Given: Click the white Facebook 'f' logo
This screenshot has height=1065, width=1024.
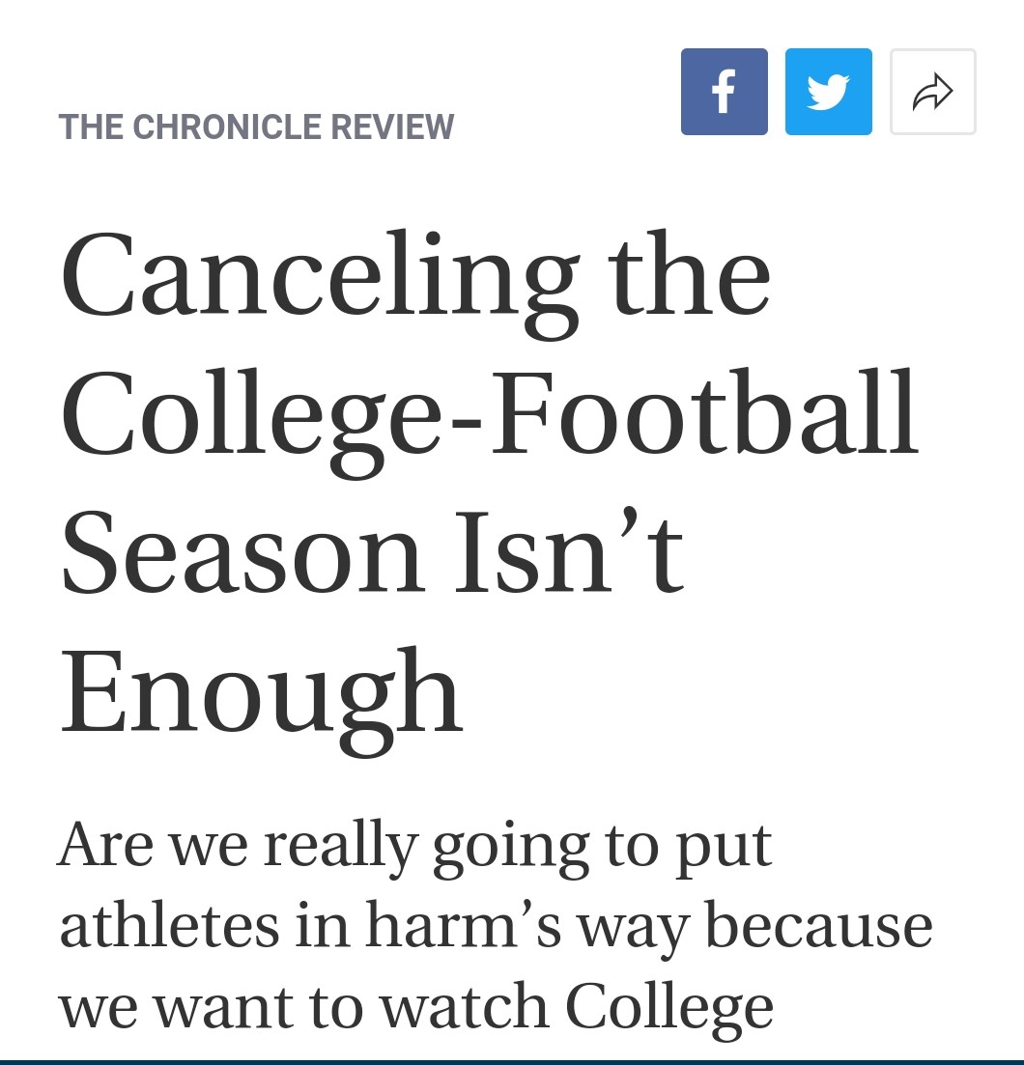Looking at the screenshot, I should (725, 92).
